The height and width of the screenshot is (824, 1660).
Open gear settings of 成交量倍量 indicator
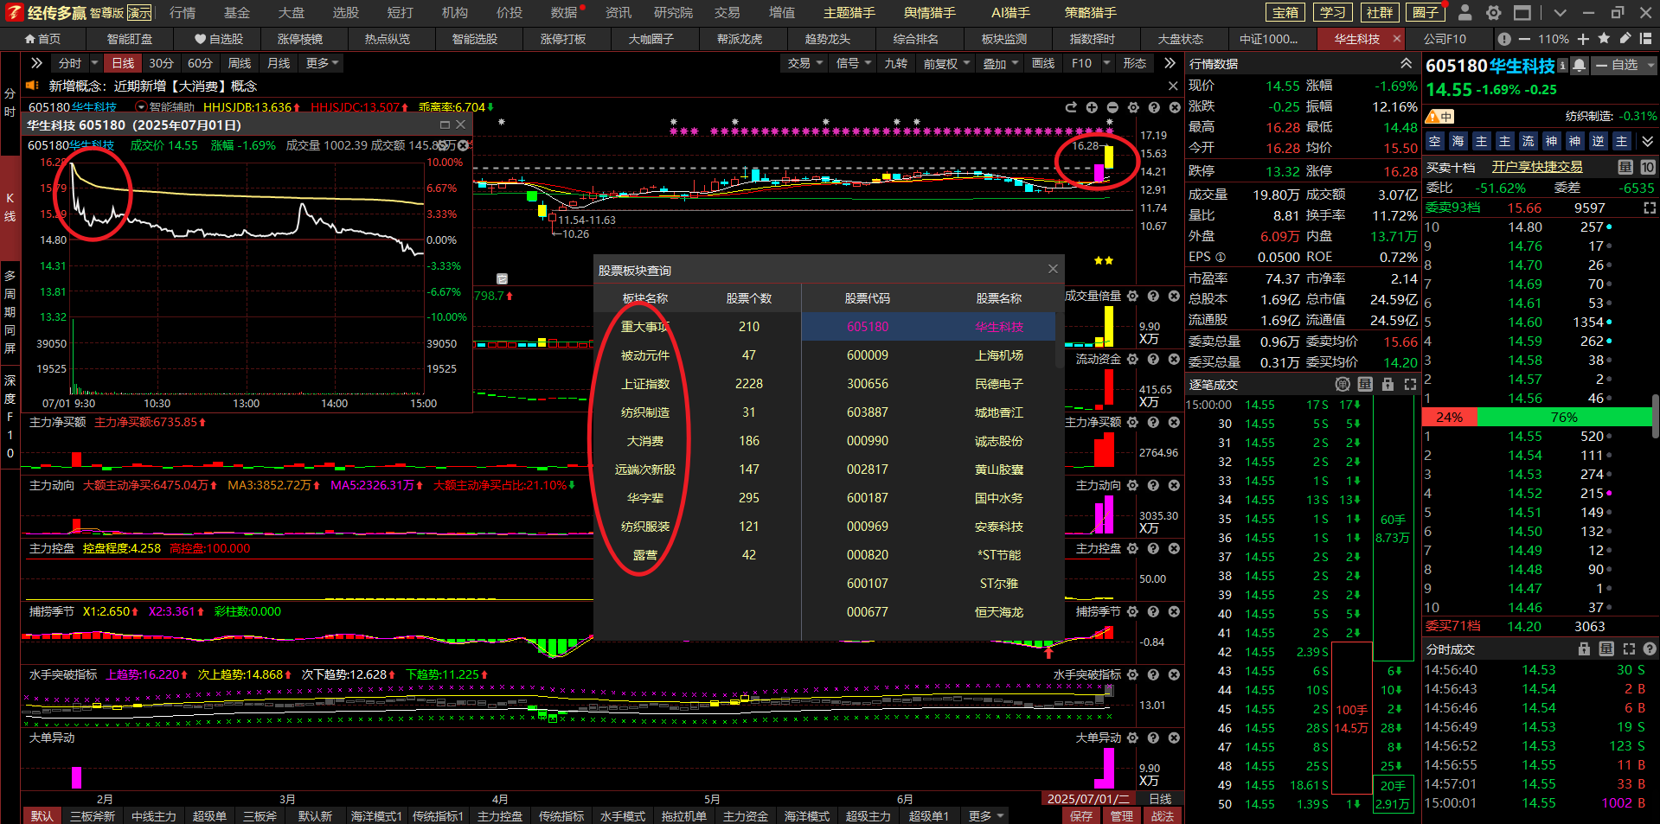click(1132, 296)
